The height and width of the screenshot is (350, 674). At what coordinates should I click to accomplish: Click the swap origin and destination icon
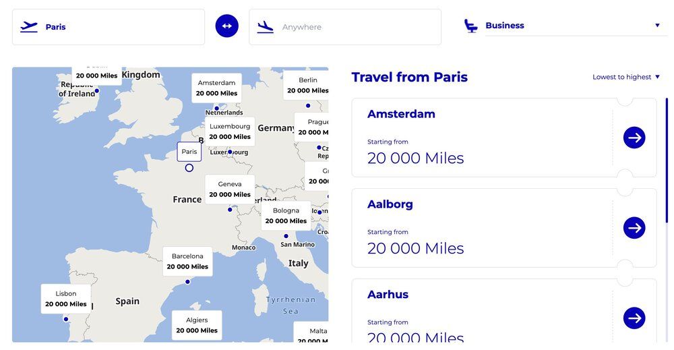coord(226,26)
